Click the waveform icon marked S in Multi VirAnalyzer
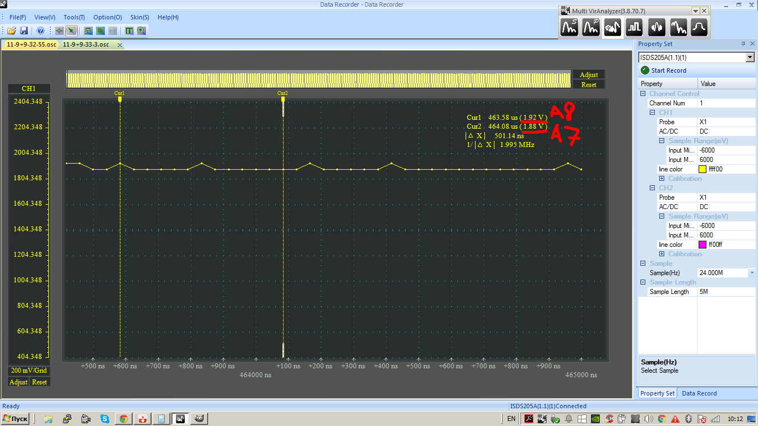758x426 pixels. tap(569, 27)
